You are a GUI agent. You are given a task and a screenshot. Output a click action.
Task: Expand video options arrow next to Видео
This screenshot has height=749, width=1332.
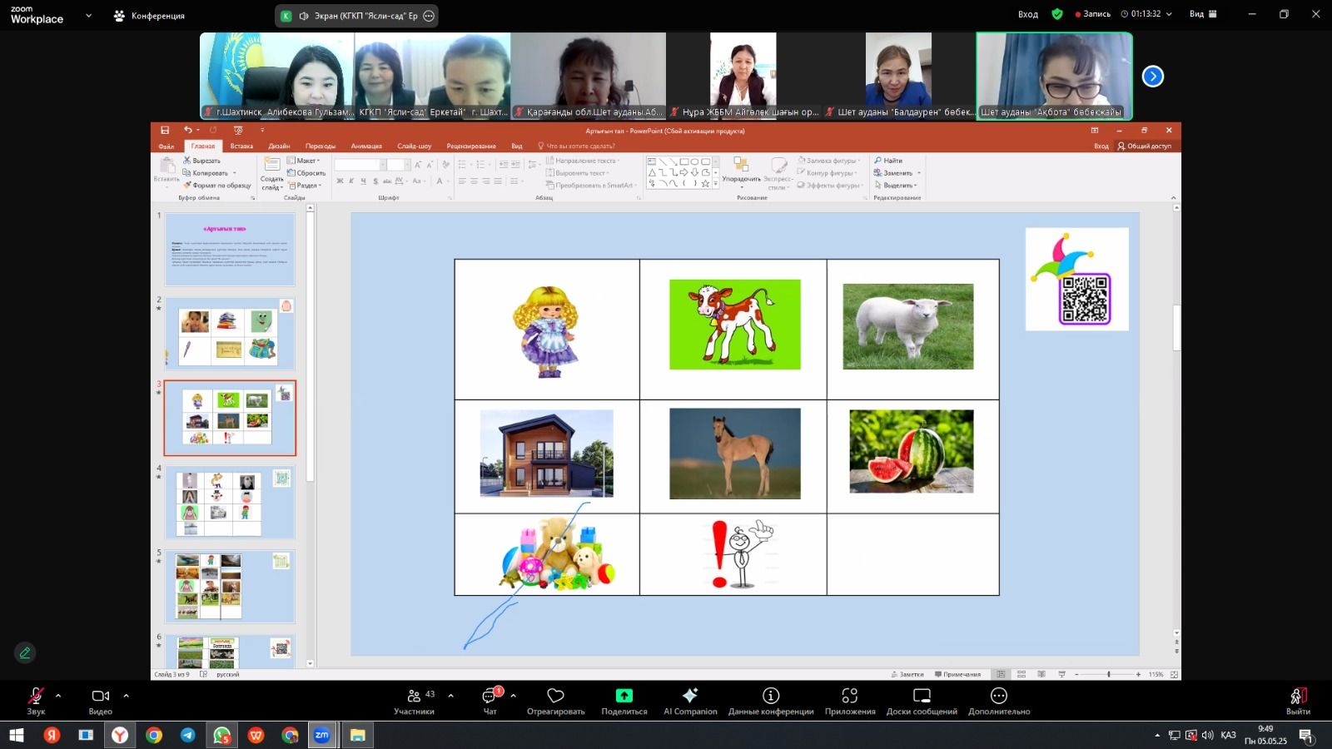[126, 695]
